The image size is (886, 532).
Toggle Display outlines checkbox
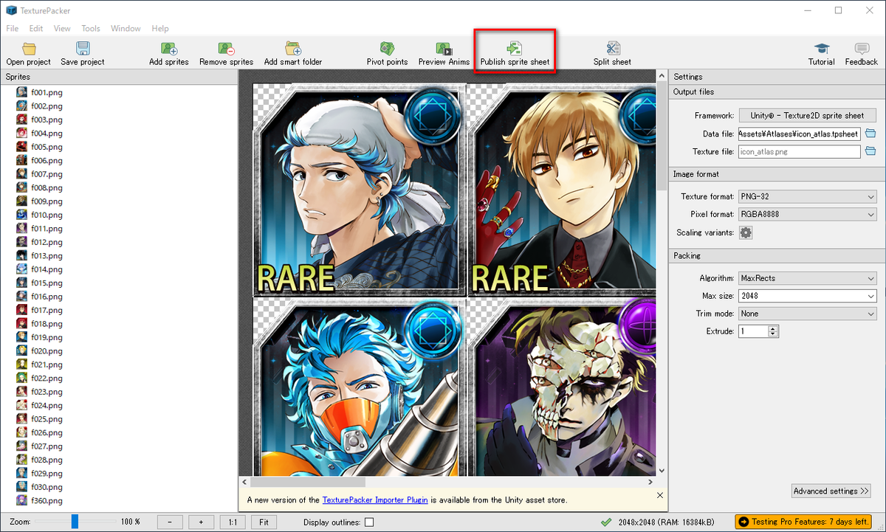tap(369, 522)
